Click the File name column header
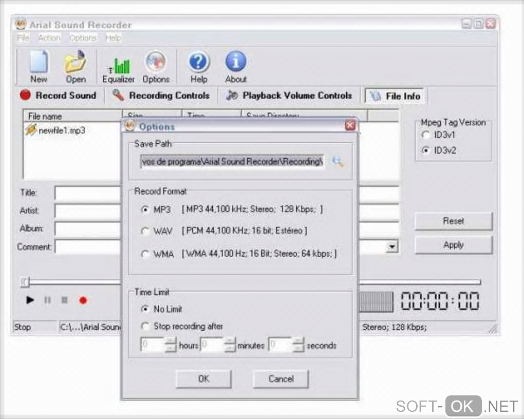 coord(72,116)
